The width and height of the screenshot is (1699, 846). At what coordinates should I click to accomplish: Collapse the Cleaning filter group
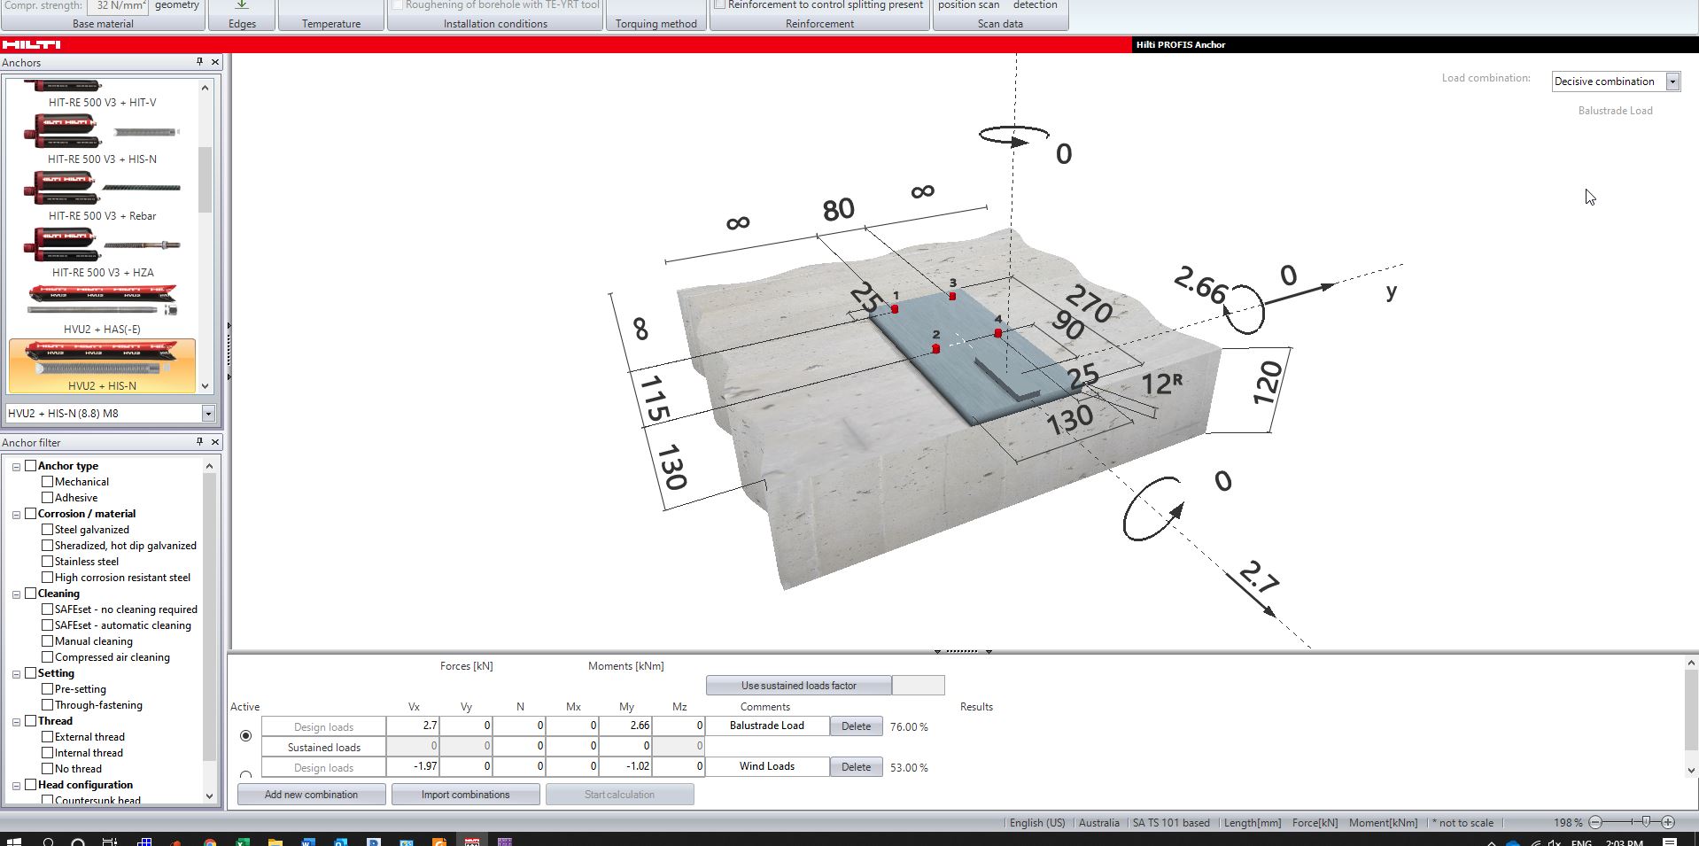pos(16,594)
